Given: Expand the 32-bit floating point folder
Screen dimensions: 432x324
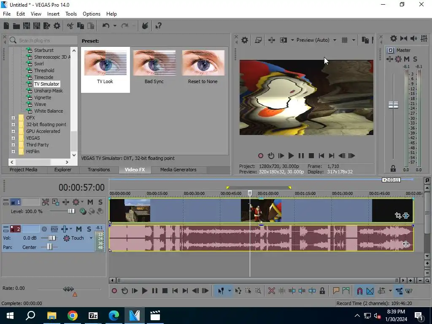Looking at the screenshot, I should (x=13, y=124).
